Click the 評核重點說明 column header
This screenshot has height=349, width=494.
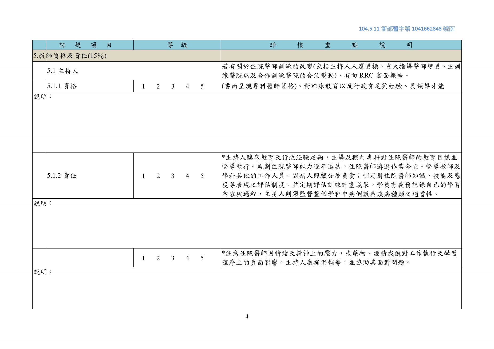(x=341, y=45)
